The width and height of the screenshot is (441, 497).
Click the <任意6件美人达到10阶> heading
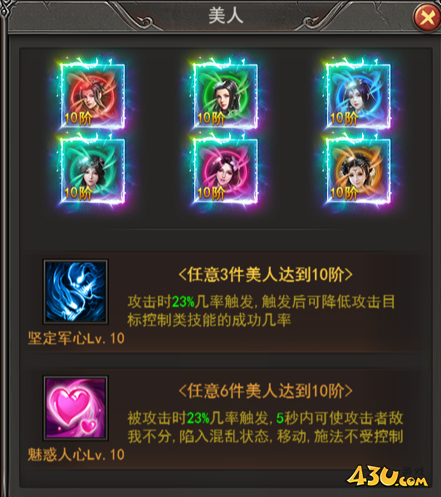pyautogui.click(x=266, y=391)
